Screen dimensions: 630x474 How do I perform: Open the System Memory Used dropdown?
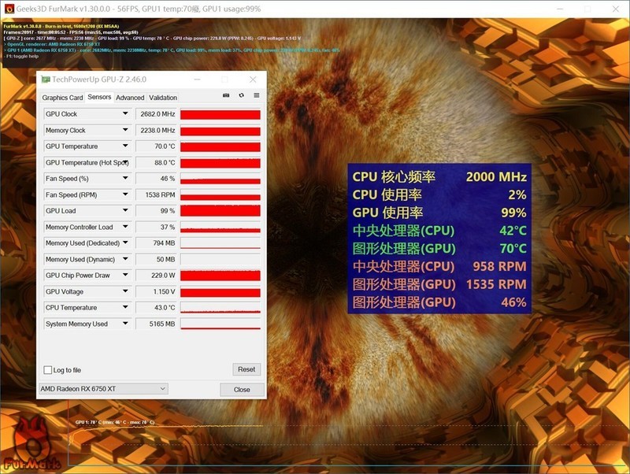125,324
